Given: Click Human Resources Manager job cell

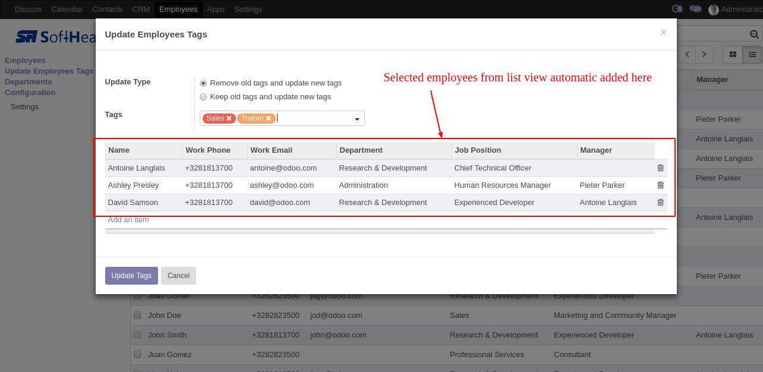Looking at the screenshot, I should click(x=514, y=185).
